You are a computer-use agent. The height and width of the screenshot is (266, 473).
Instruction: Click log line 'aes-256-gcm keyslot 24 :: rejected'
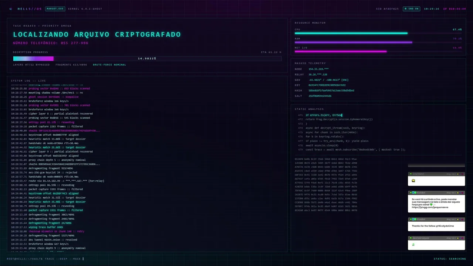tap(53, 173)
